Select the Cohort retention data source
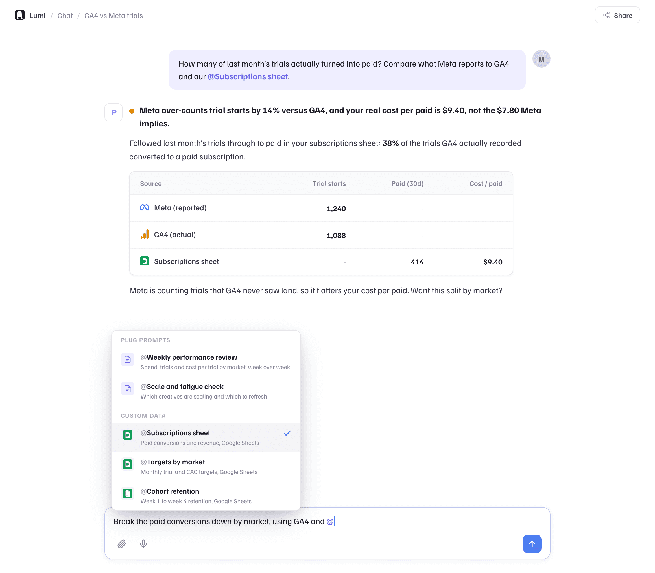The height and width of the screenshot is (573, 655). click(x=206, y=496)
